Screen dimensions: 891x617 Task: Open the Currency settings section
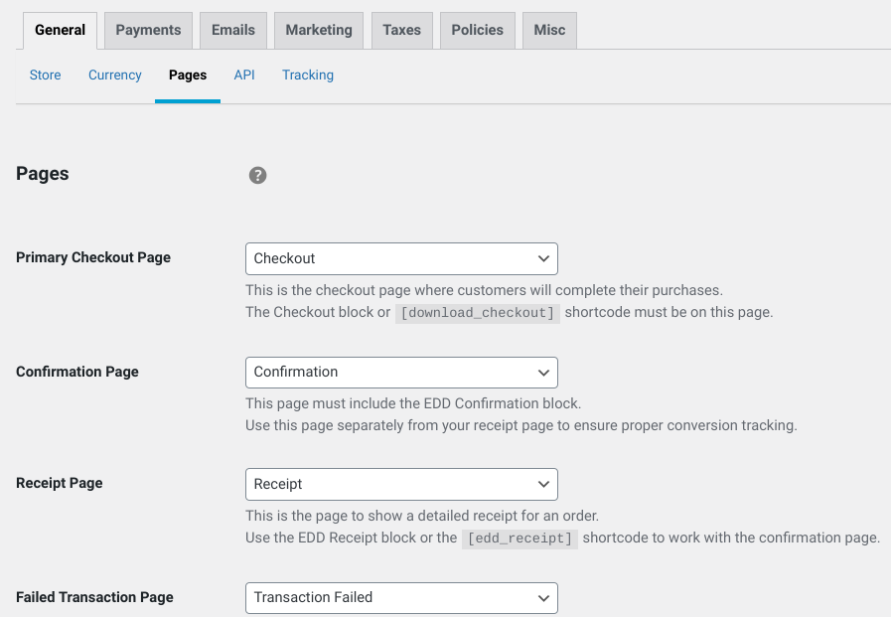[114, 75]
